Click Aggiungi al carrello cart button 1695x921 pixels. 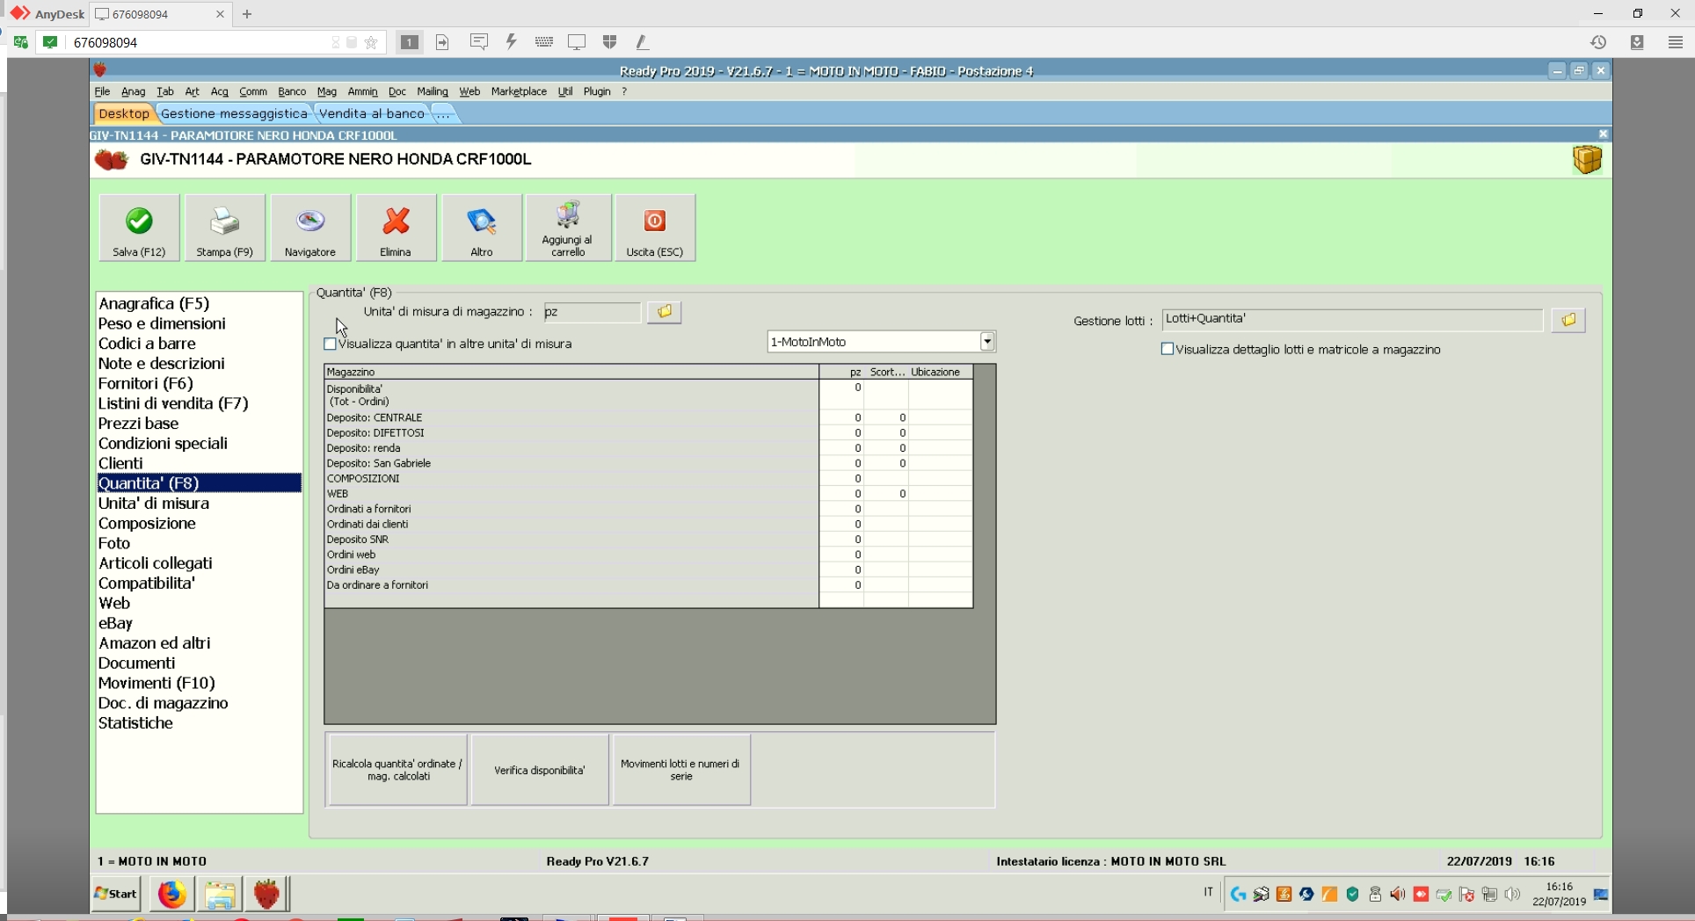click(568, 228)
